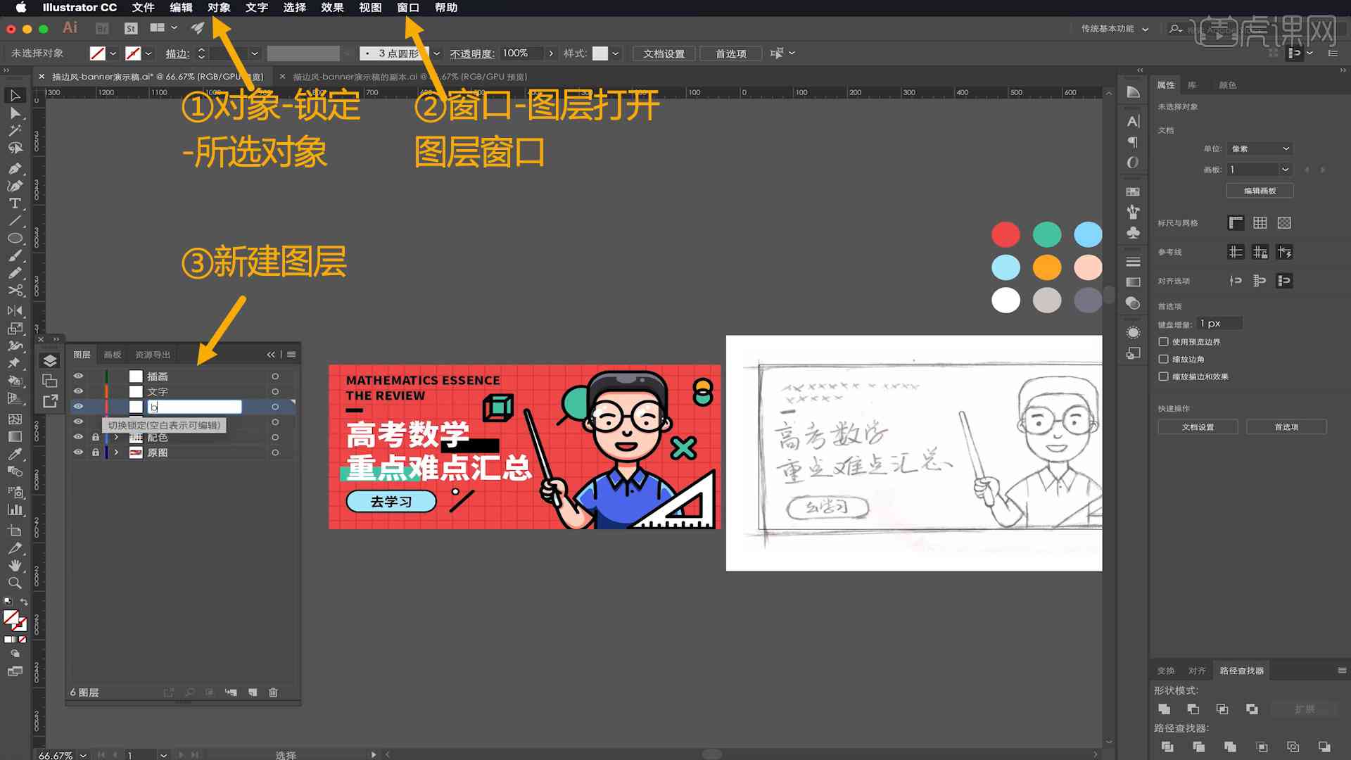1351x760 pixels.
Task: Toggle visibility of 文字 layer
Action: 79,391
